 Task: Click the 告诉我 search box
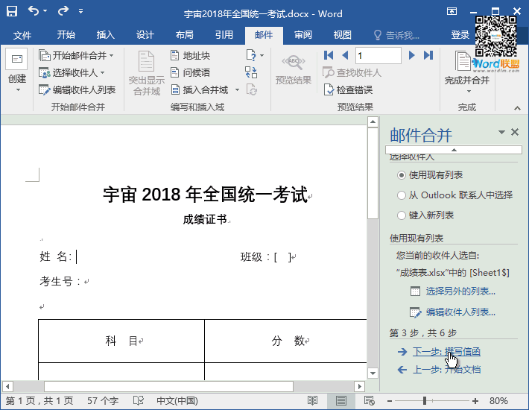point(397,35)
